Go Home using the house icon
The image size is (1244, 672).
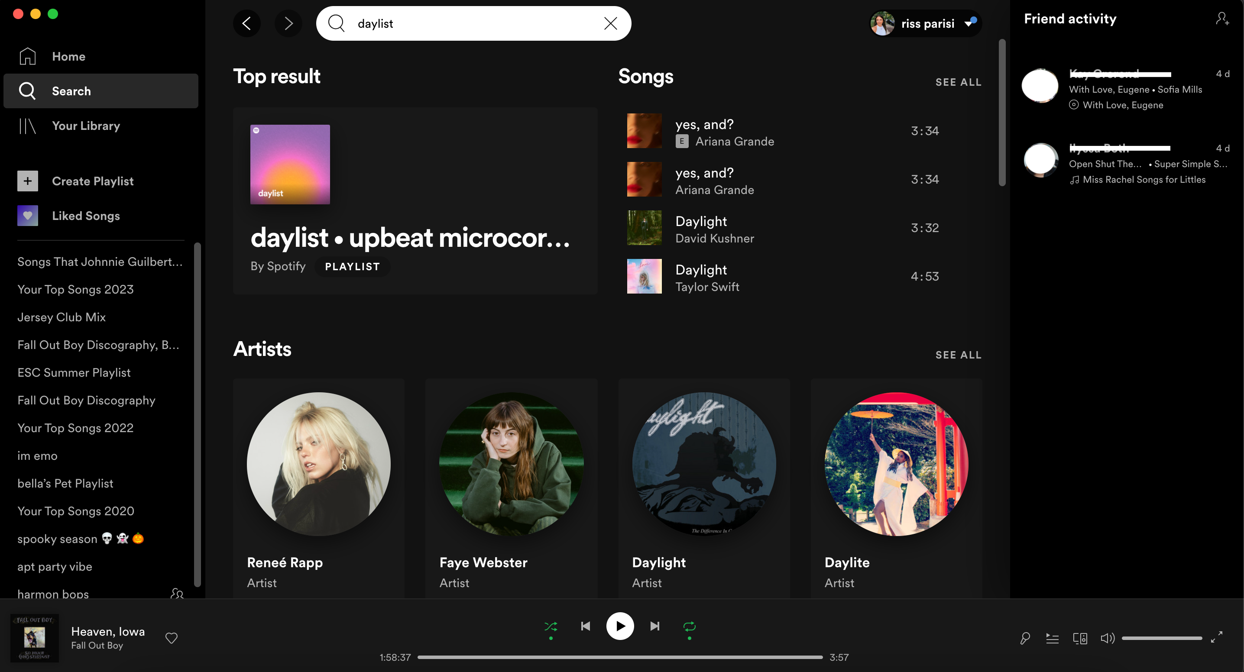28,56
